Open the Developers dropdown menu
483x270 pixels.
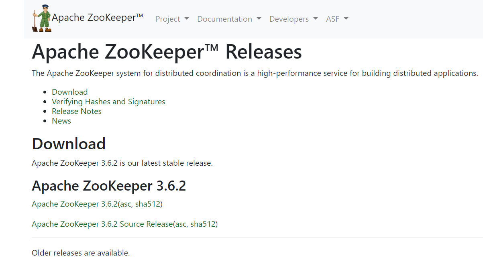293,19
